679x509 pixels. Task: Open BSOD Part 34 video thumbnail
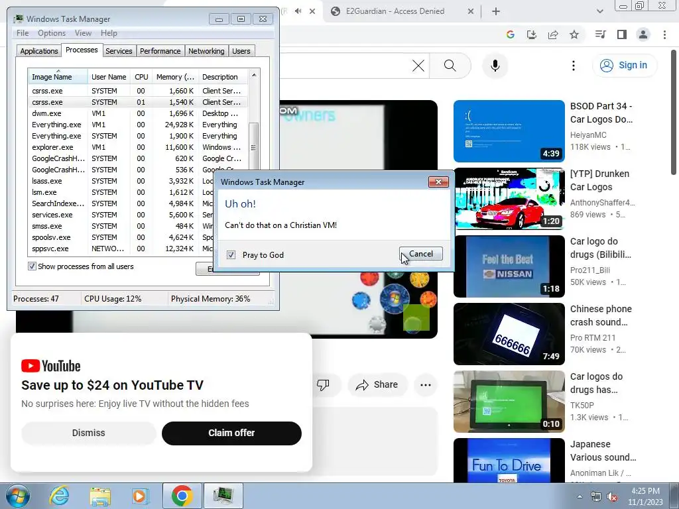pyautogui.click(x=509, y=131)
